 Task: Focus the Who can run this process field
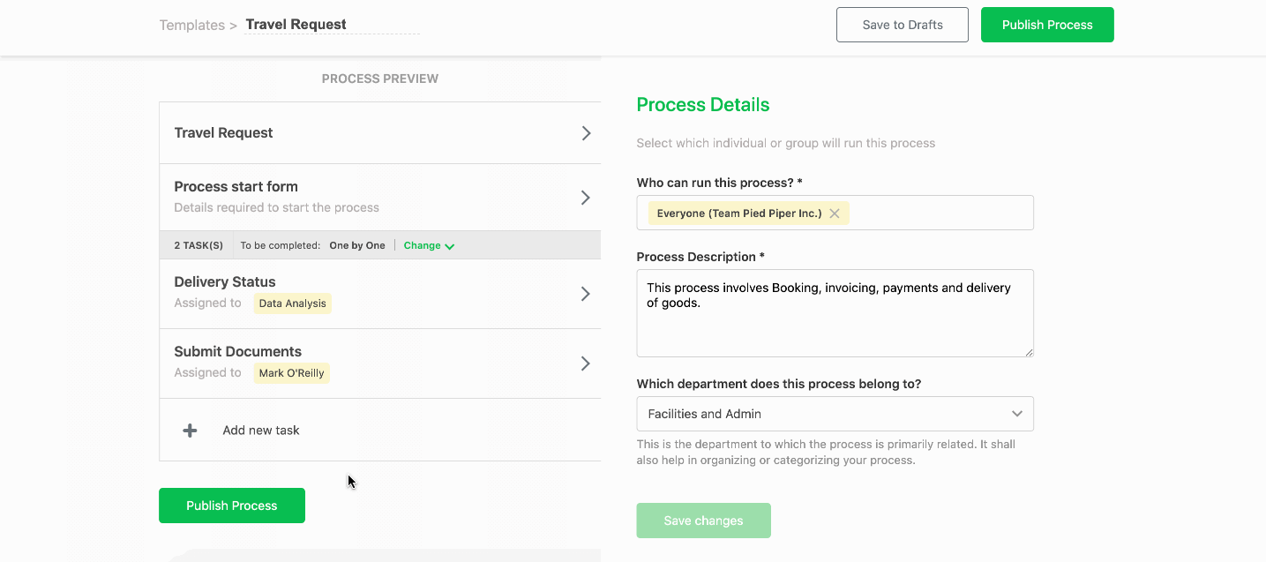point(835,213)
